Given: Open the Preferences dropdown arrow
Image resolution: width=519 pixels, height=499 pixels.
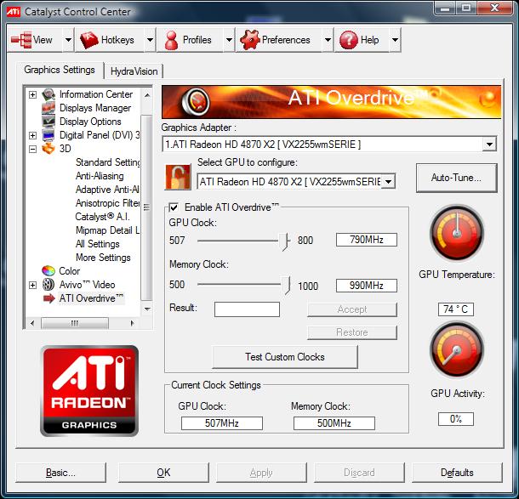Looking at the screenshot, I should 328,40.
